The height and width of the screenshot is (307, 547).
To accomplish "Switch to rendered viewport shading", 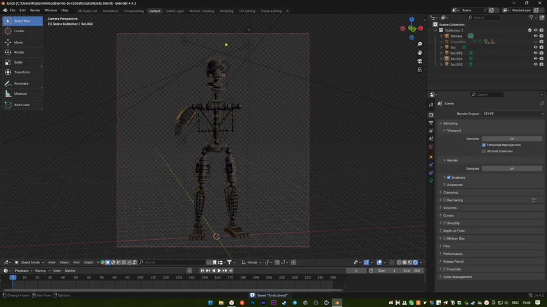I will 416,263.
